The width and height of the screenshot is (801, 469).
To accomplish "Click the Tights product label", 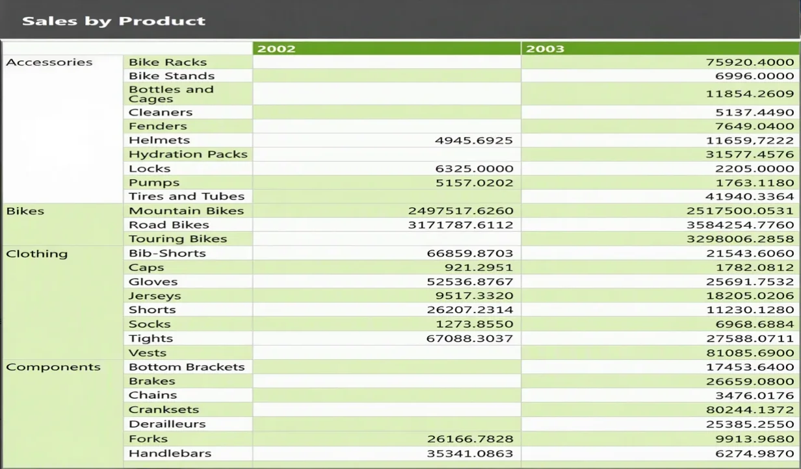I will tap(151, 338).
